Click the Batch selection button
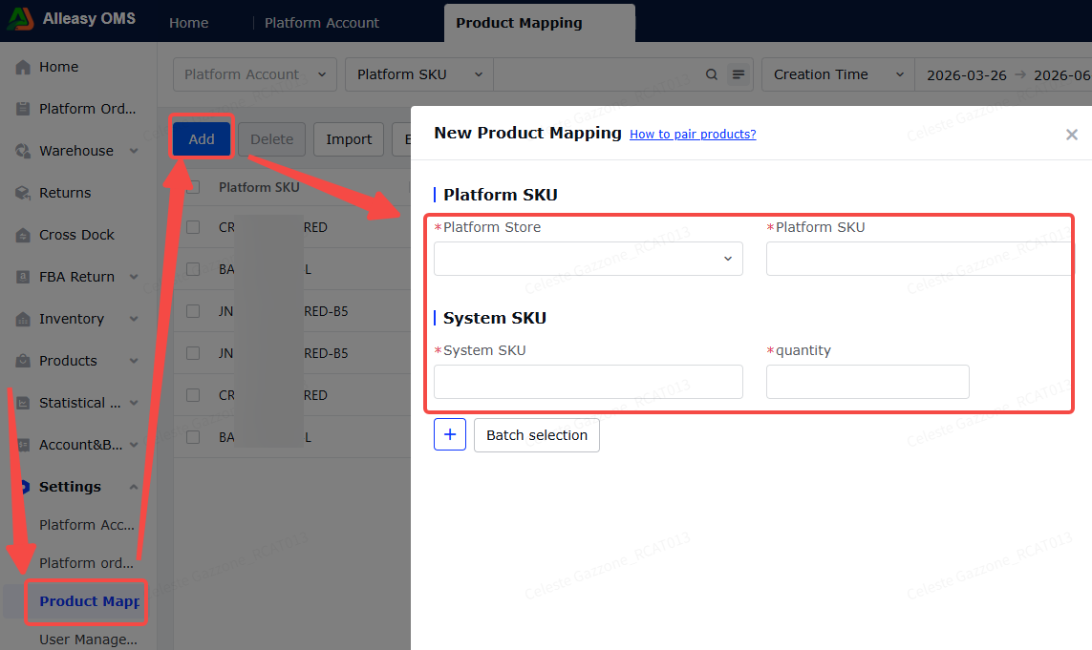This screenshot has width=1092, height=650. [537, 435]
